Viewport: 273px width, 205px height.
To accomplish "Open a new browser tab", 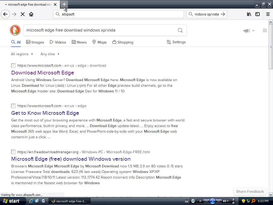I will click(64, 4).
